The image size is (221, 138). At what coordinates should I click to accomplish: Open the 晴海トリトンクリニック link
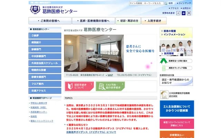42,121
